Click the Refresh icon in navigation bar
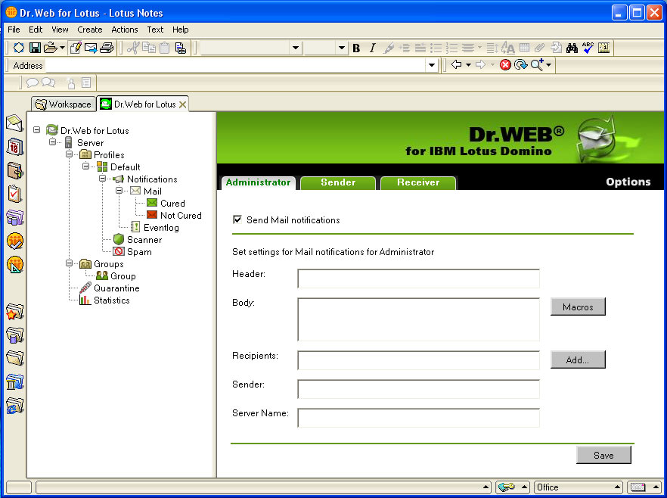Image resolution: width=667 pixels, height=498 pixels. coord(520,64)
